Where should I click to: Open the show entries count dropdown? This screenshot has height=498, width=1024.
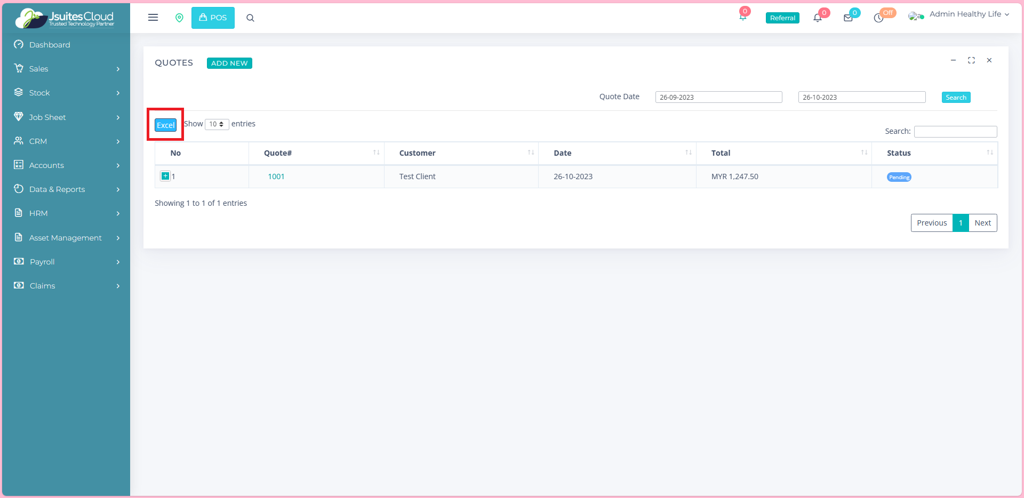point(217,124)
